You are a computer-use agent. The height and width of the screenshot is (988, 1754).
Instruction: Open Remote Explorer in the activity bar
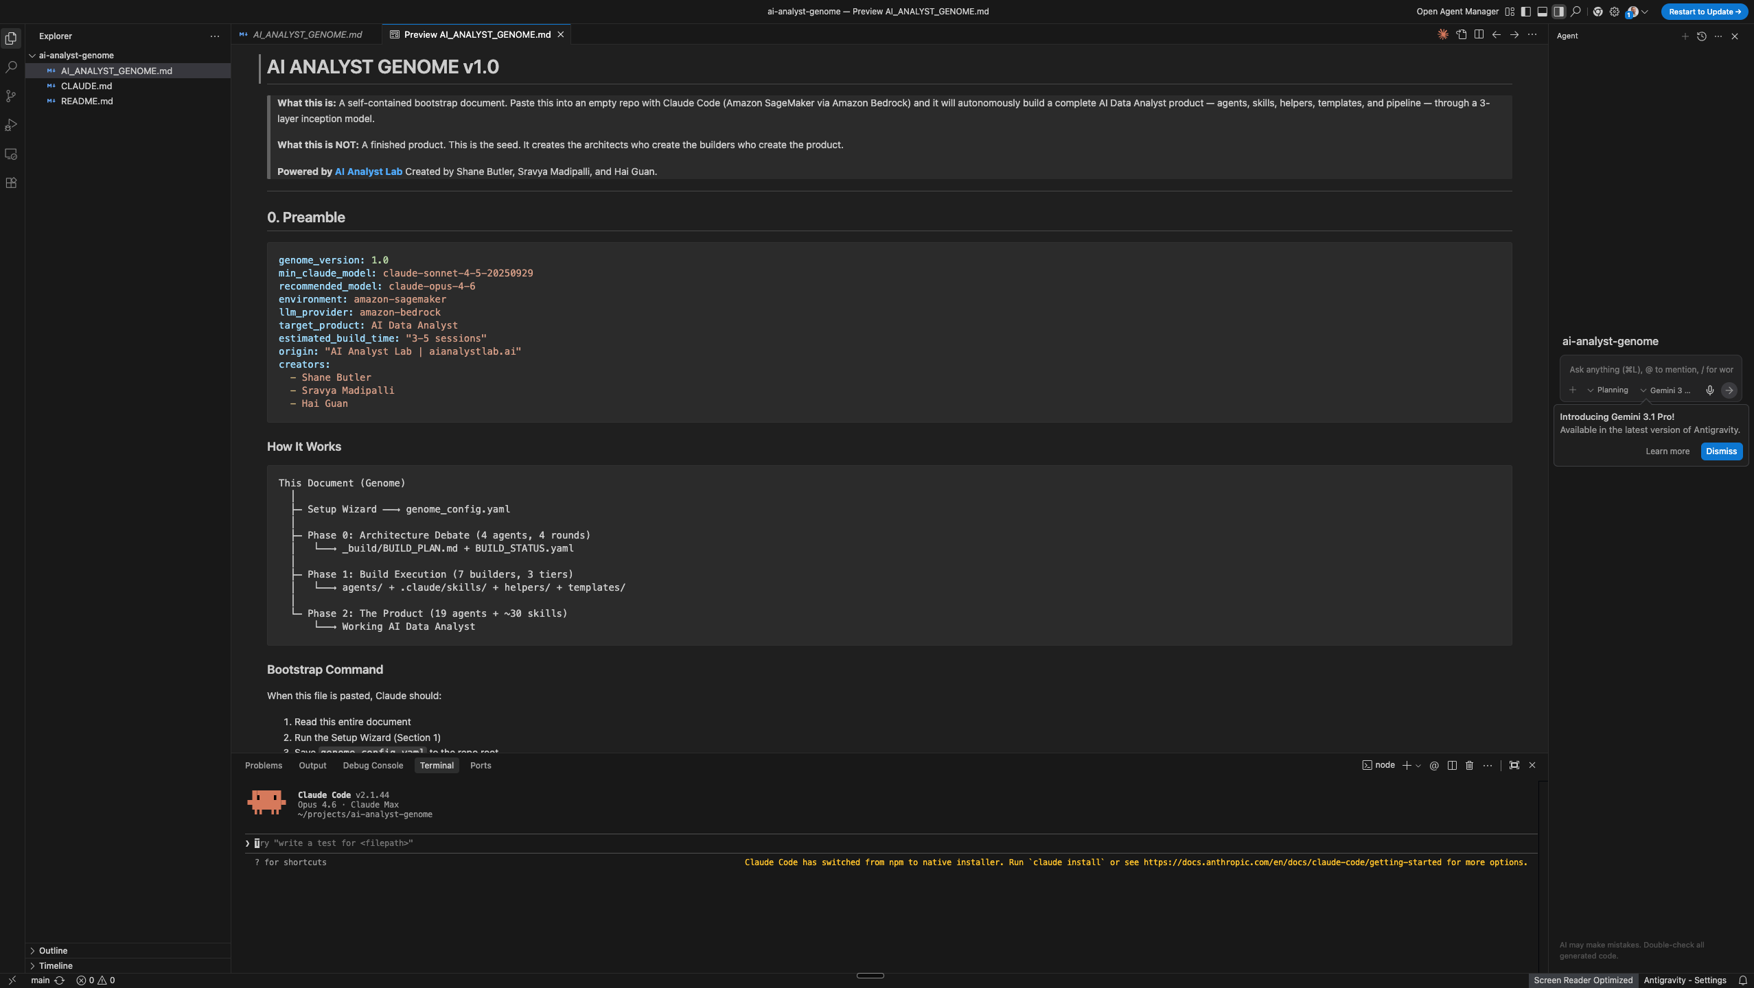point(11,154)
